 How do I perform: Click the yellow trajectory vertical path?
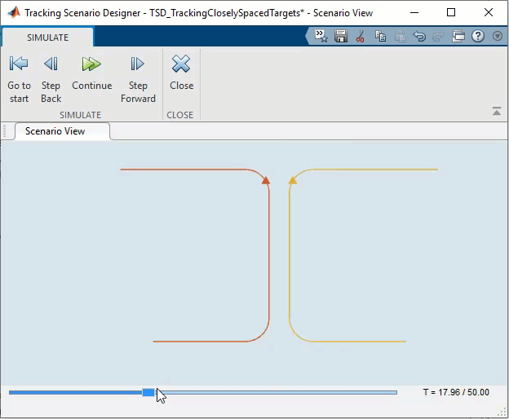point(290,256)
